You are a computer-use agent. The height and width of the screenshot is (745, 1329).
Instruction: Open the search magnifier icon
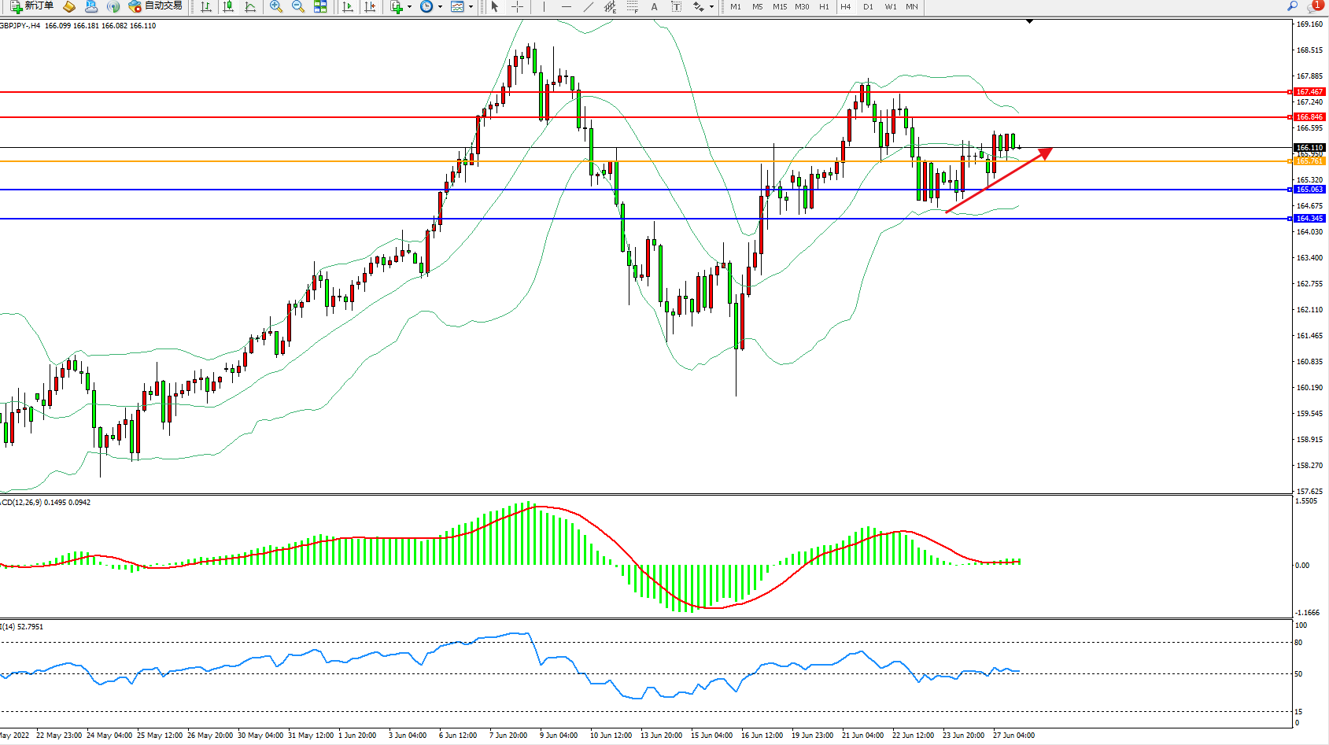[x=1292, y=6]
